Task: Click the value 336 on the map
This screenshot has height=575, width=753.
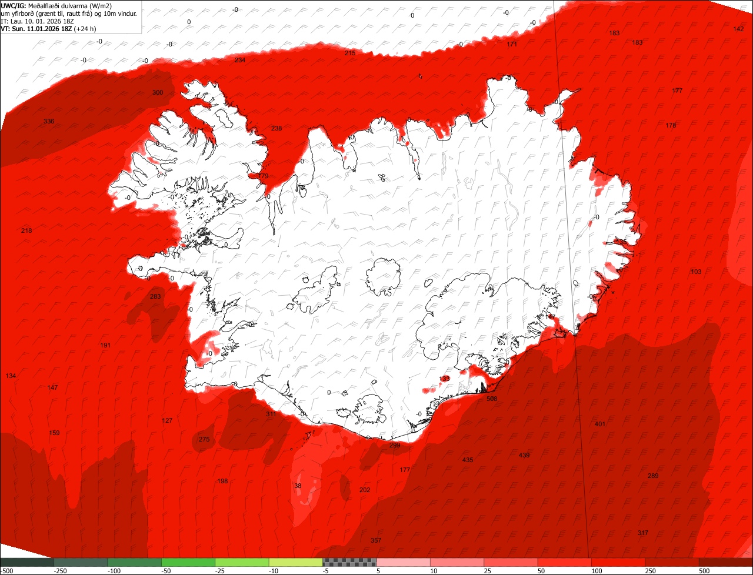Action: (x=49, y=121)
